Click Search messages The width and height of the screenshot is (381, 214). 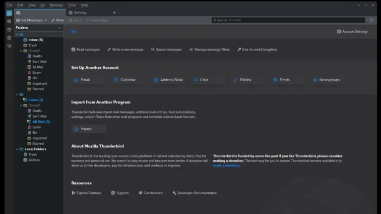[x=167, y=50]
